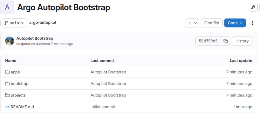Open the Autopilot Bootstrap commit title link

point(35,38)
